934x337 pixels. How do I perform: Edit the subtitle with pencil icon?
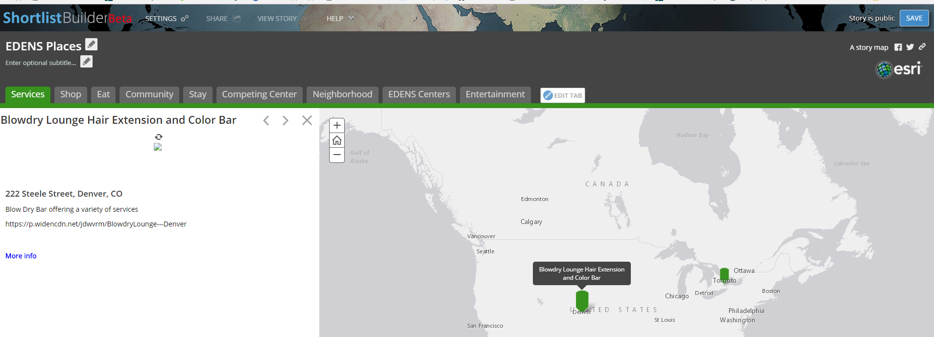pos(87,62)
